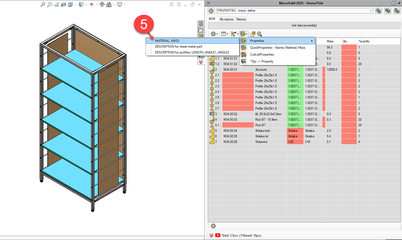Click the Display Style cube icon
The width and height of the screenshot is (402, 240).
click(x=81, y=4)
